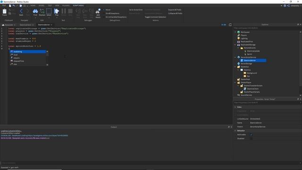Image resolution: width=302 pixels, height=170 pixels.
Task: Click the Sprint remote event icon
Action: [x=245, y=54]
